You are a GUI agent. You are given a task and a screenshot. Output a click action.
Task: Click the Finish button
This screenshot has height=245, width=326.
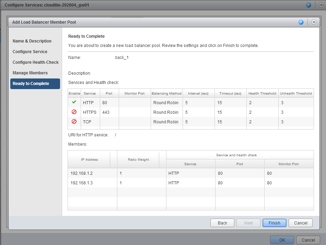point(274,223)
